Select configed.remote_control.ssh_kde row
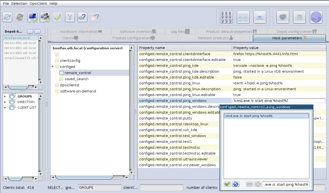Viewport: 329px width, 193px height. [179, 130]
